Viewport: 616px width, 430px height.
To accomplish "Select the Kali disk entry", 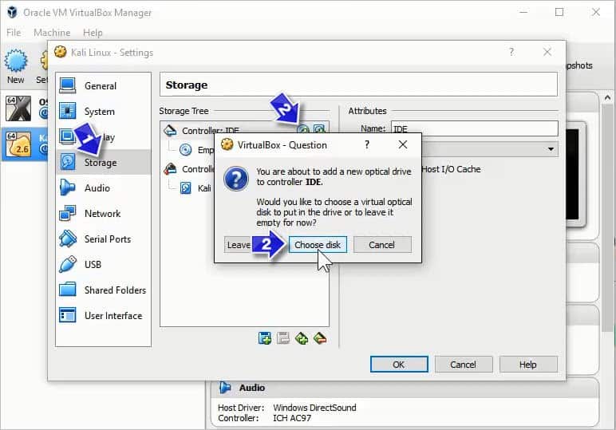I will pos(195,188).
